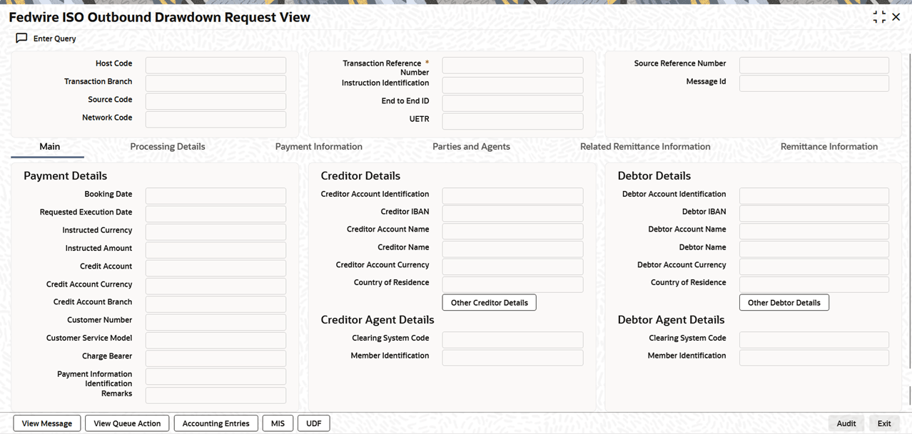
Task: Select Debtor Country of Residence field
Action: [814, 284]
